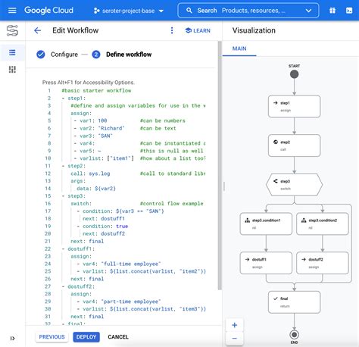Select the final return node
The height and width of the screenshot is (347, 359).
[x=295, y=302]
